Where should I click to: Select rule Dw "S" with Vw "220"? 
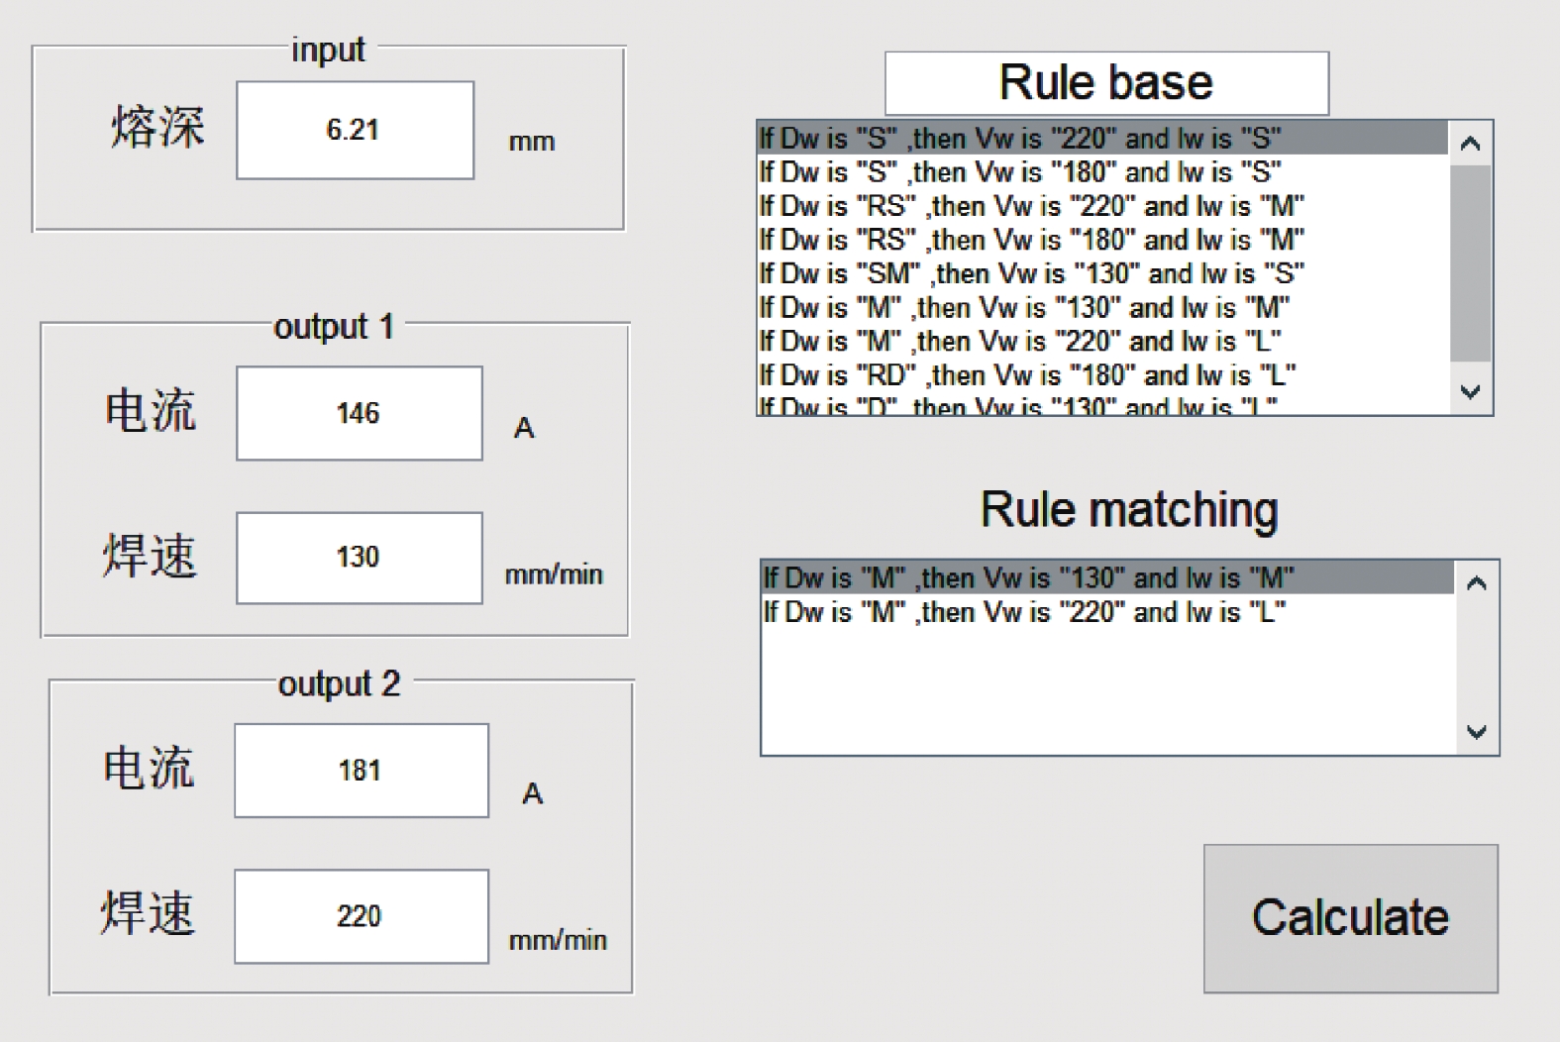coord(1020,138)
